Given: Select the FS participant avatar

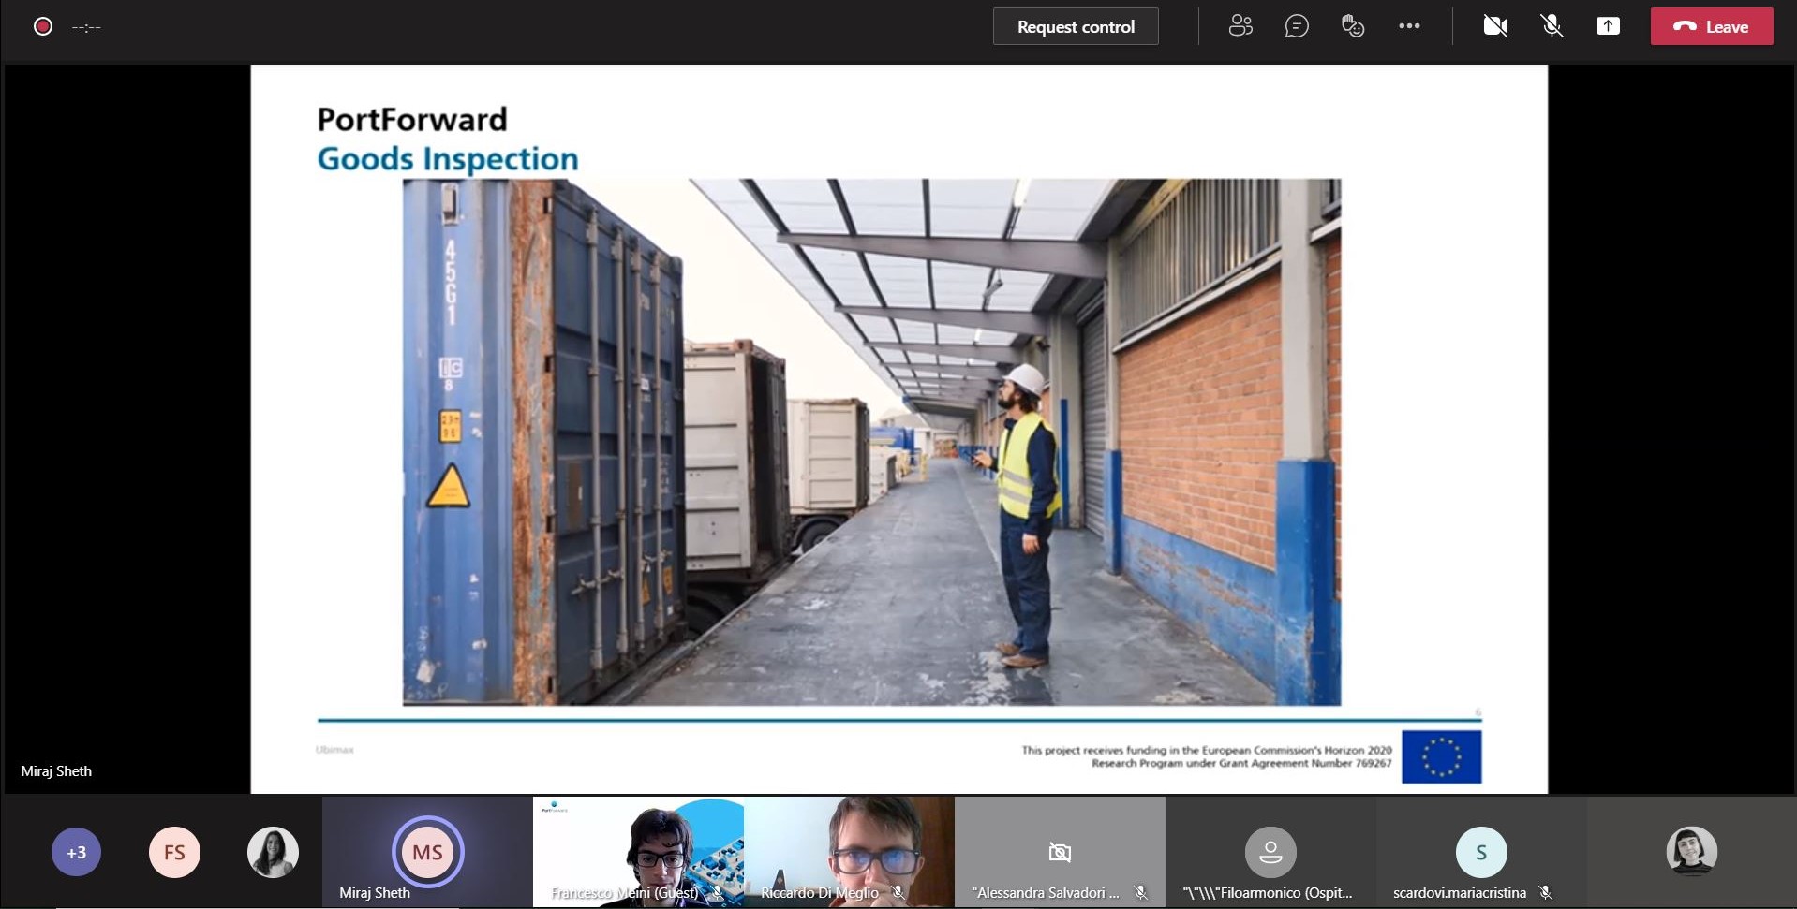Looking at the screenshot, I should 174,852.
